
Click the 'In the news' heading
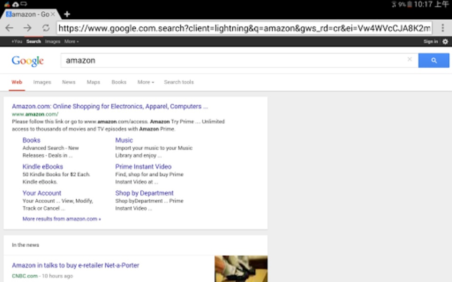(x=25, y=245)
